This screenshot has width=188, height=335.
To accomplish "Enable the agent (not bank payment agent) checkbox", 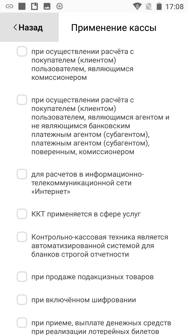I will tap(22, 100).
